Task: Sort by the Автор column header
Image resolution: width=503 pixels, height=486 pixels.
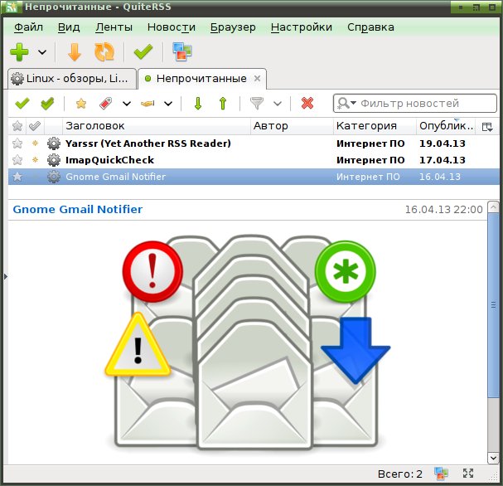Action: (292, 126)
